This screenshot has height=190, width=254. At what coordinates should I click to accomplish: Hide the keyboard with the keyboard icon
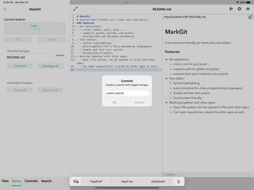tap(76, 181)
